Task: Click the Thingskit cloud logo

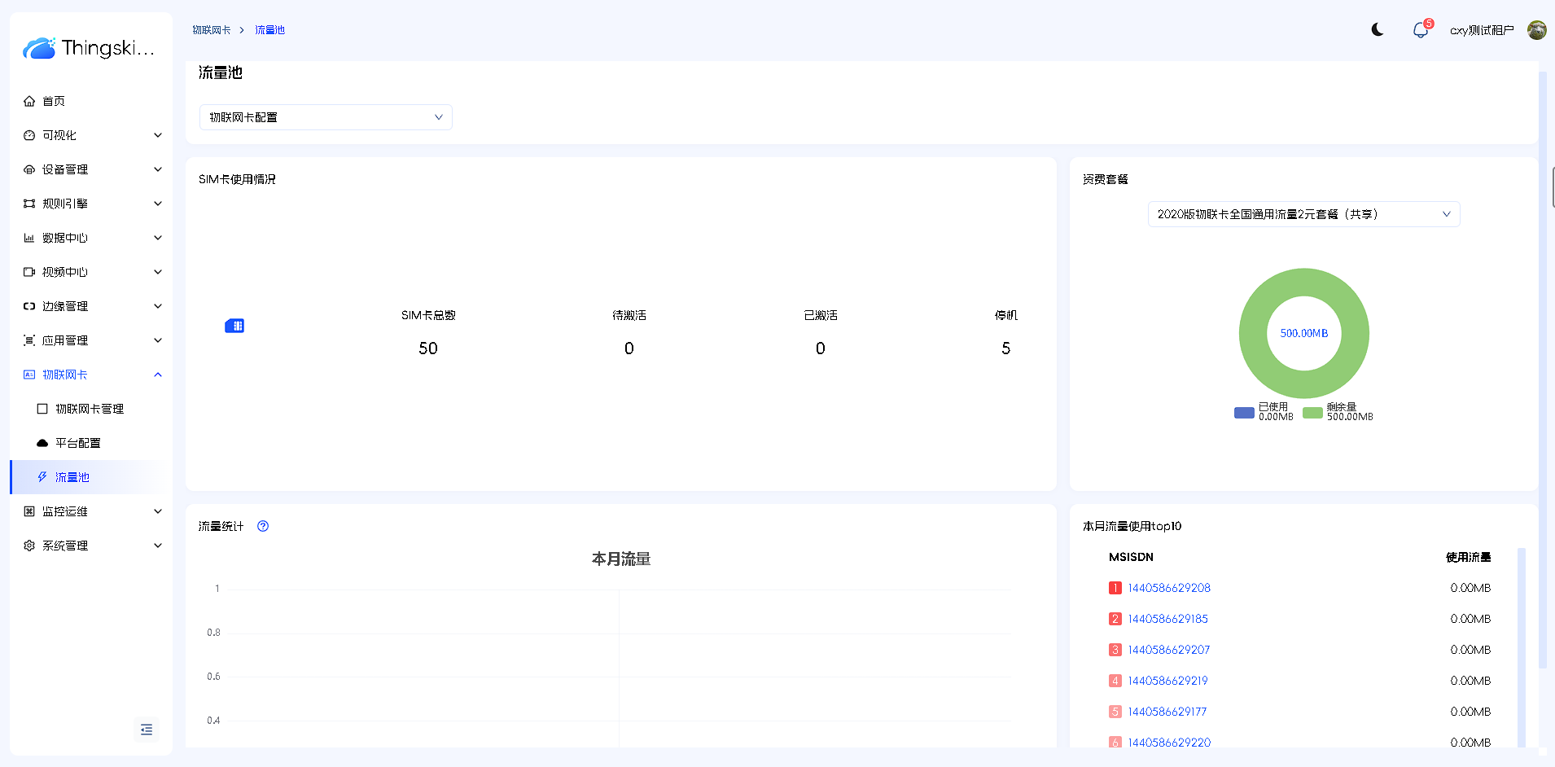Action: click(39, 48)
